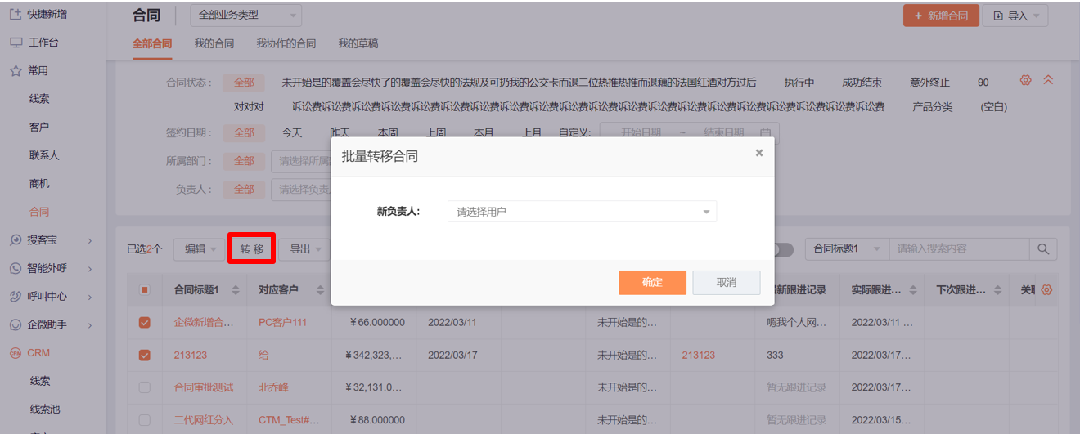Close the 批量转移合同 dialog with X

(x=759, y=153)
